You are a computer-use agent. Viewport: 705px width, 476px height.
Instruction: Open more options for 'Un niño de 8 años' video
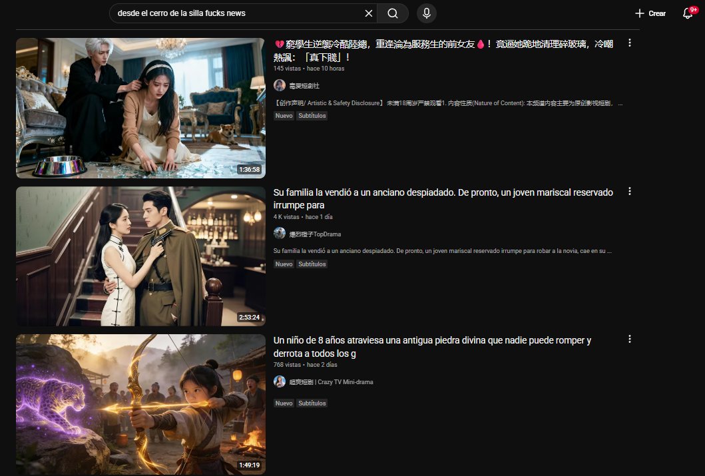click(x=630, y=339)
